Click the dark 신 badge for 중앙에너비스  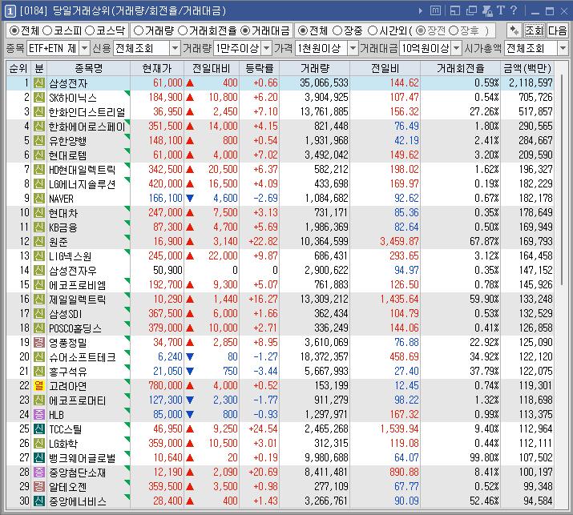(x=39, y=501)
